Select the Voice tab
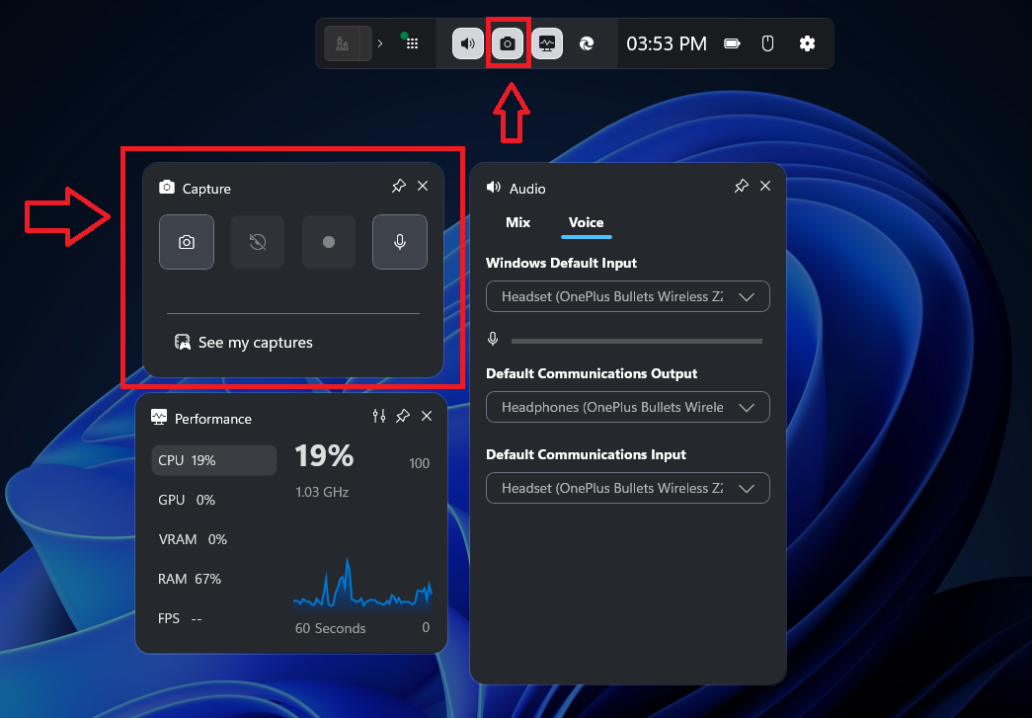 (586, 222)
